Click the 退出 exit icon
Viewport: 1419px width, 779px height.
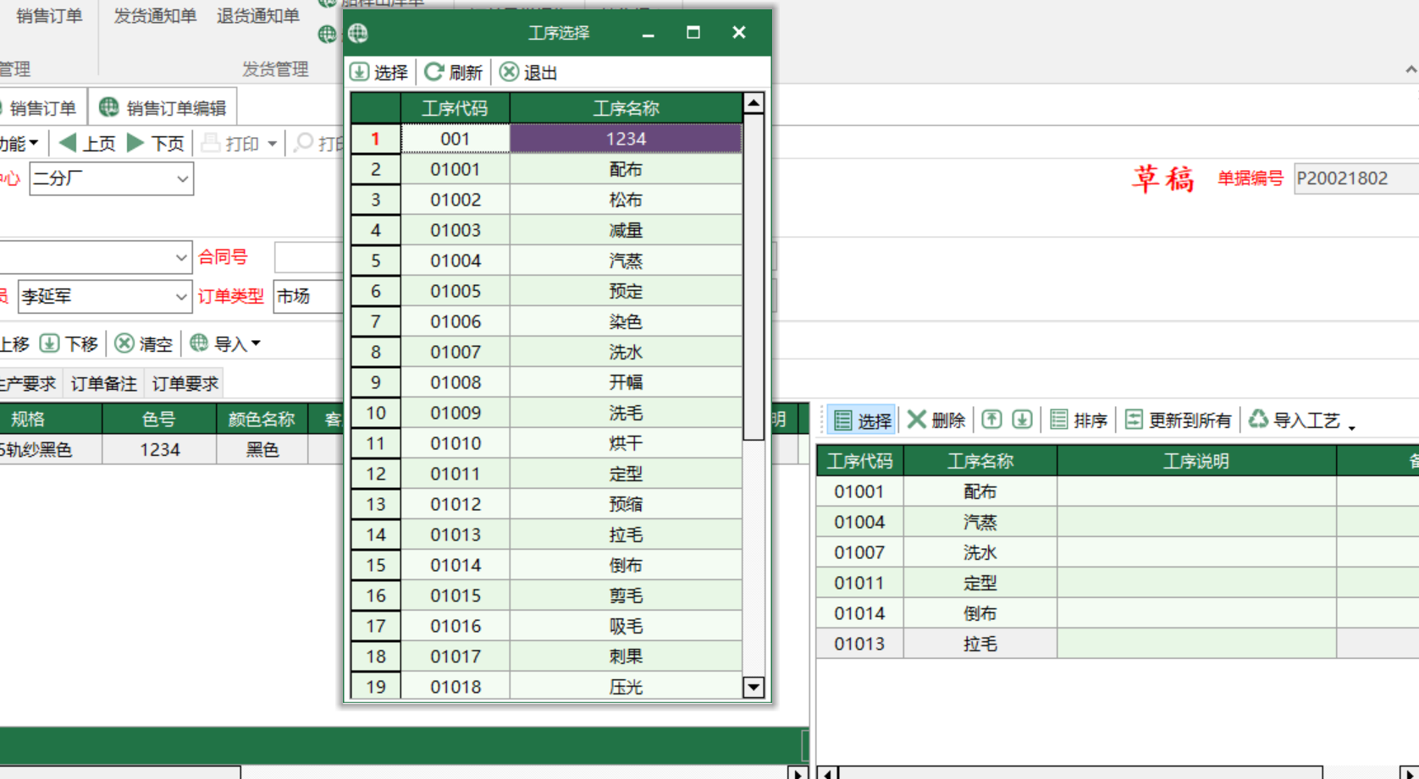tap(509, 73)
